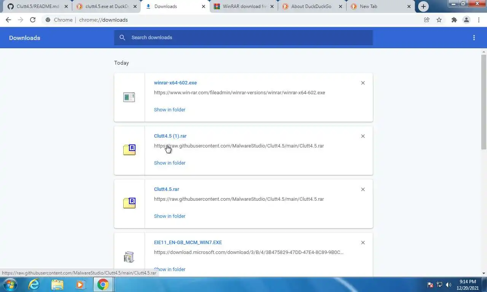Viewport: 487px width, 292px height.
Task: Show Clutt4.5.rar in folder
Action: click(170, 216)
